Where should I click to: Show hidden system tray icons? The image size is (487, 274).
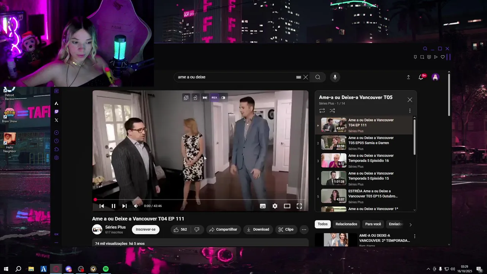click(x=428, y=269)
